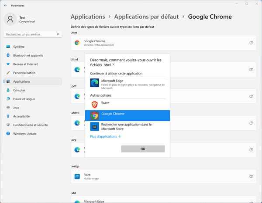
Task: Click the Réseau et Internet wifi icon
Action: [8, 64]
